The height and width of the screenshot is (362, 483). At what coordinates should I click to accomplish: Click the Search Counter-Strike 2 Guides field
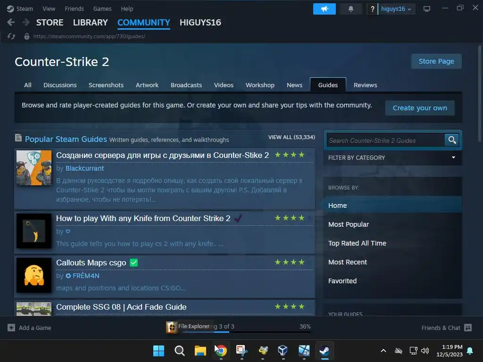pos(386,140)
